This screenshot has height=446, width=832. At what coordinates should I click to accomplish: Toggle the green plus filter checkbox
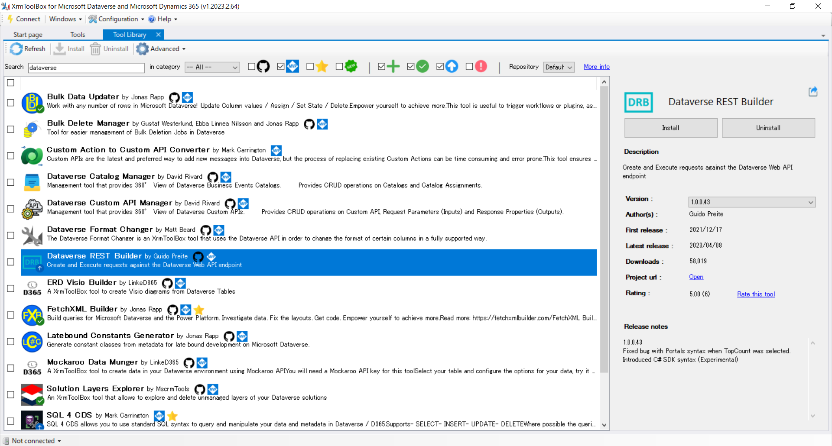coord(381,67)
